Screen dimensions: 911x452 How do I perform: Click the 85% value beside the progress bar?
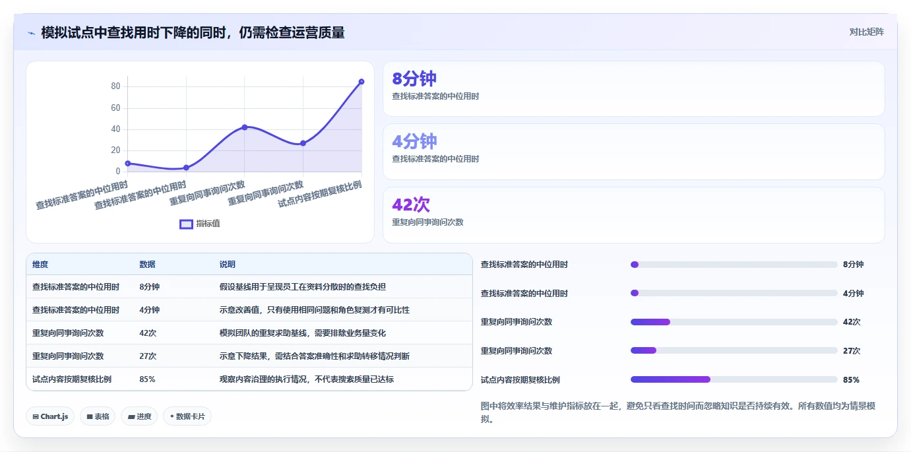tap(851, 380)
